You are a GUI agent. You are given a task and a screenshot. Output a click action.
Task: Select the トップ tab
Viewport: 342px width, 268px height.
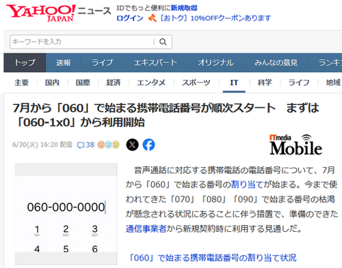point(25,63)
